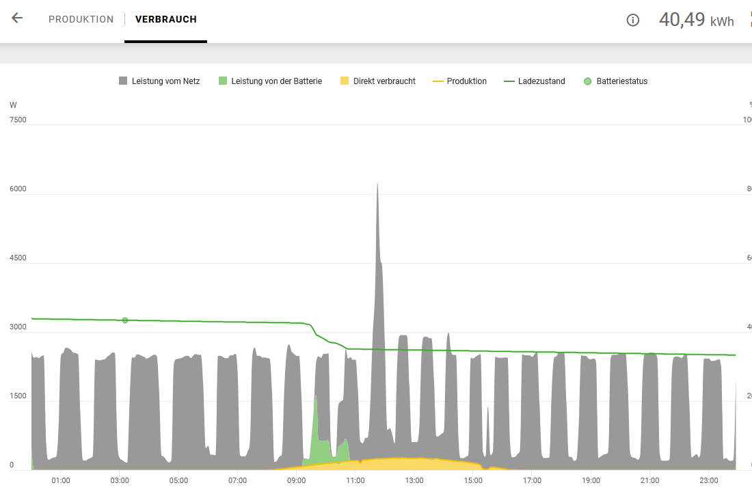752x494 pixels.
Task: Click the 09:00 time axis label
Action: pyautogui.click(x=297, y=480)
